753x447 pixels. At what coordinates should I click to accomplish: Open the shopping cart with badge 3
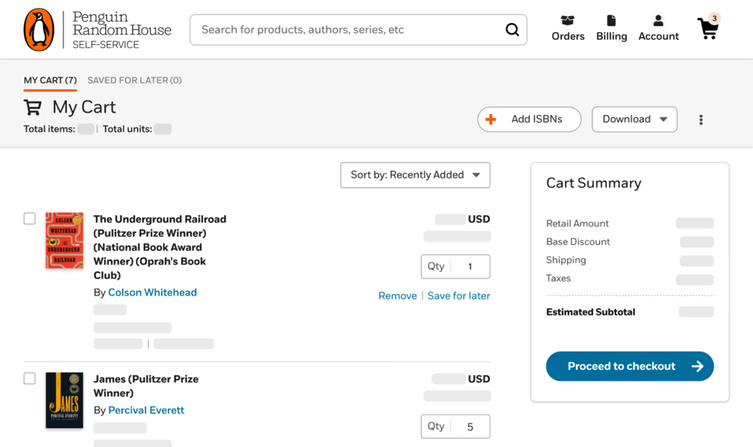708,27
